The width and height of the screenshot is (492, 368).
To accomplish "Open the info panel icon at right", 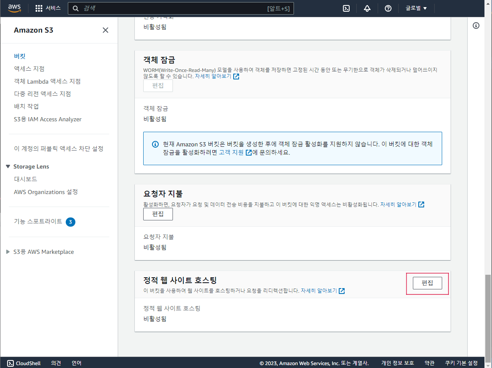I will tap(476, 26).
